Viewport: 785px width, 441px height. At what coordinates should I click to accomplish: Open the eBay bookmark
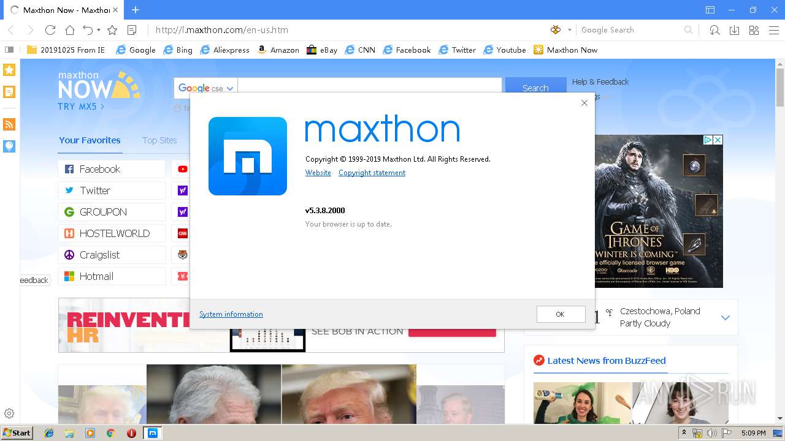[322, 50]
